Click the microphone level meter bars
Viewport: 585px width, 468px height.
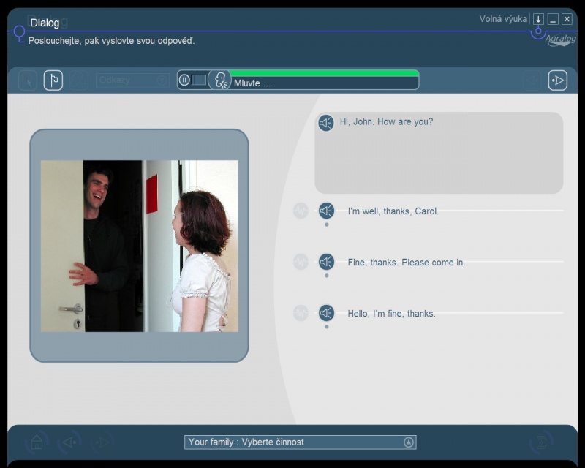pyautogui.click(x=198, y=80)
